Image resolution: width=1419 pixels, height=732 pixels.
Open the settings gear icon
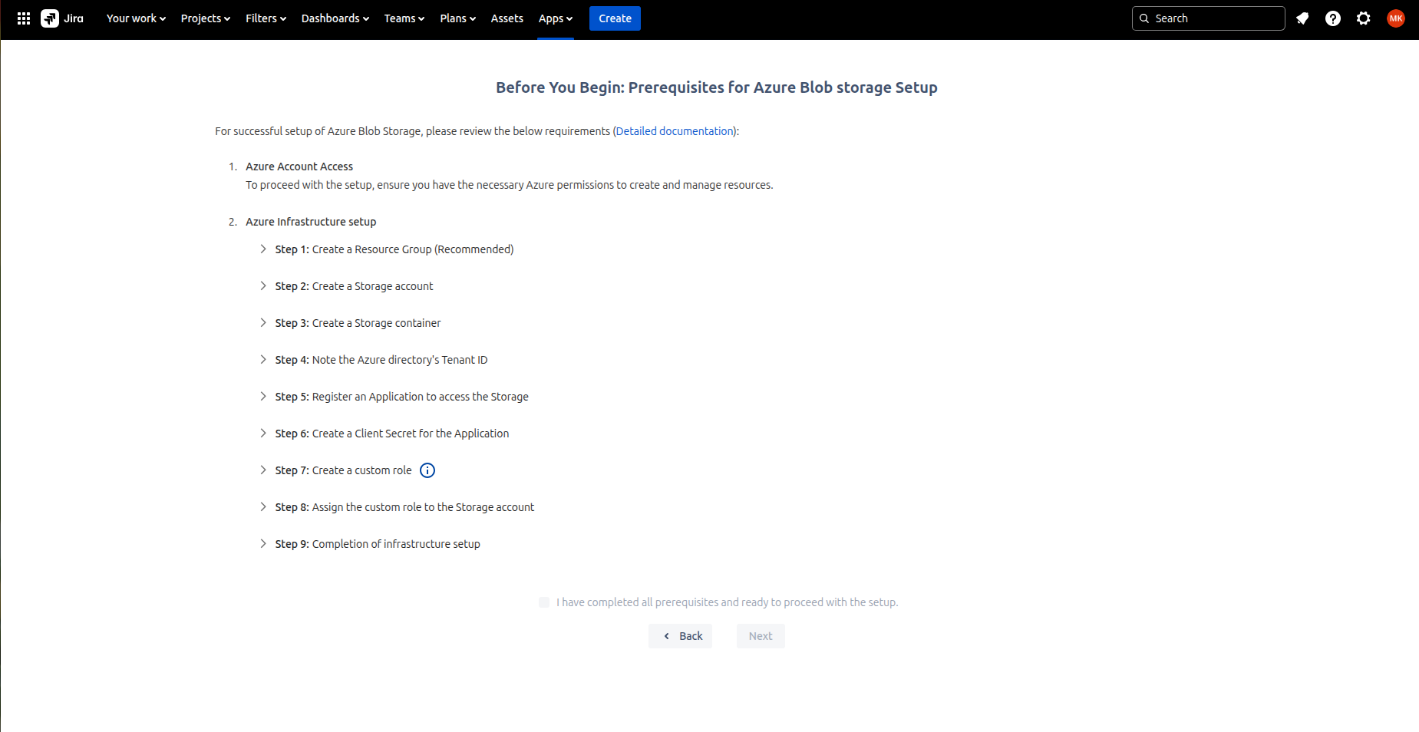1364,18
